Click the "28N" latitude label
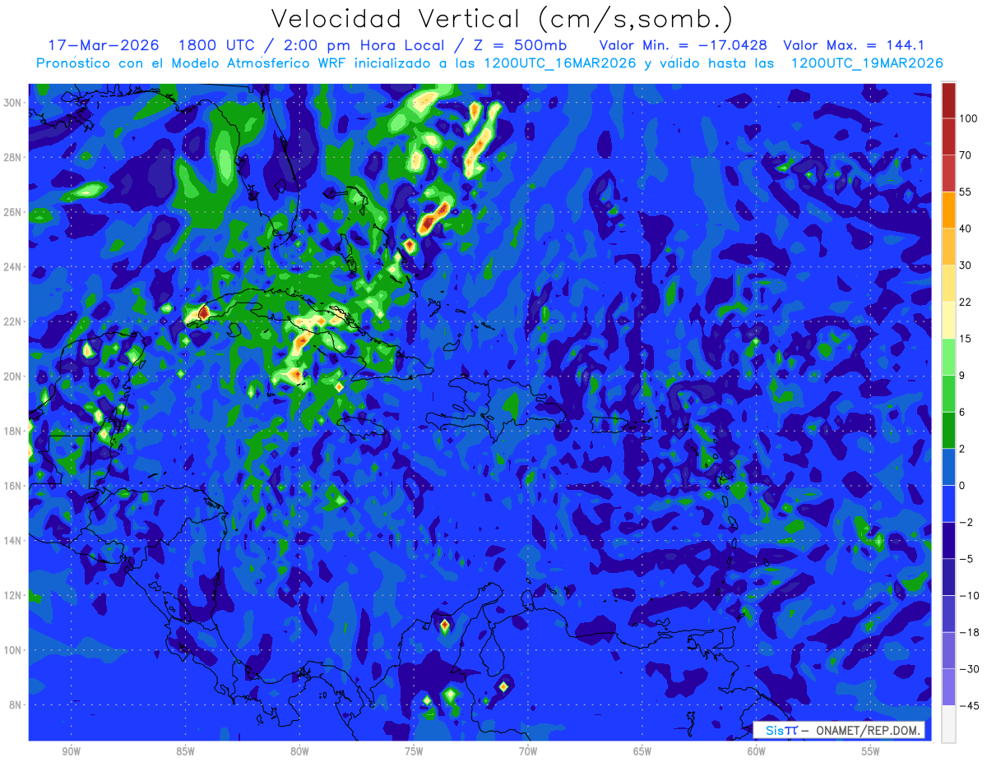987x762 pixels. [14, 157]
